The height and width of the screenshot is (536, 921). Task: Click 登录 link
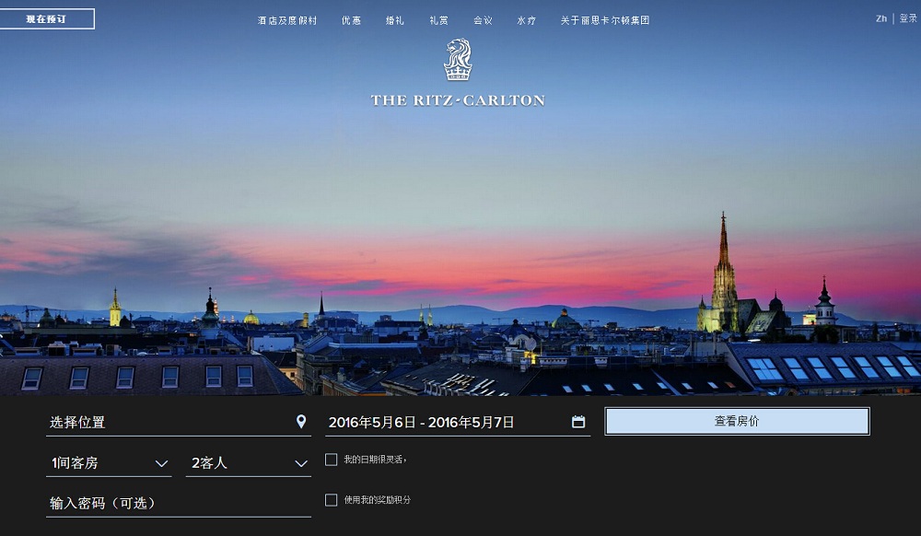(908, 18)
